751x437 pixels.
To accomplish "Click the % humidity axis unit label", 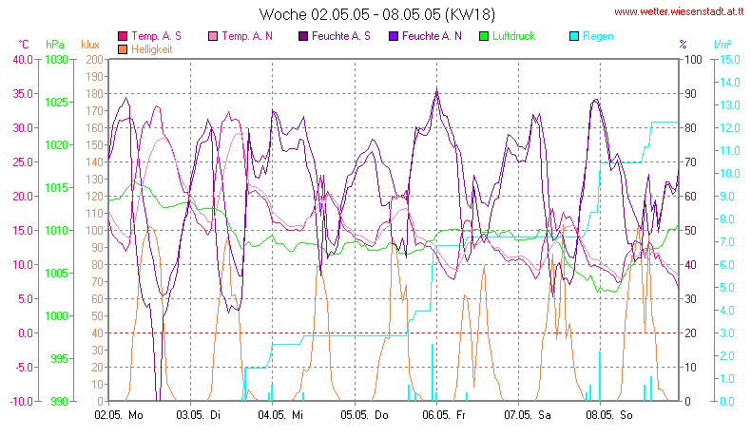I will (x=684, y=45).
